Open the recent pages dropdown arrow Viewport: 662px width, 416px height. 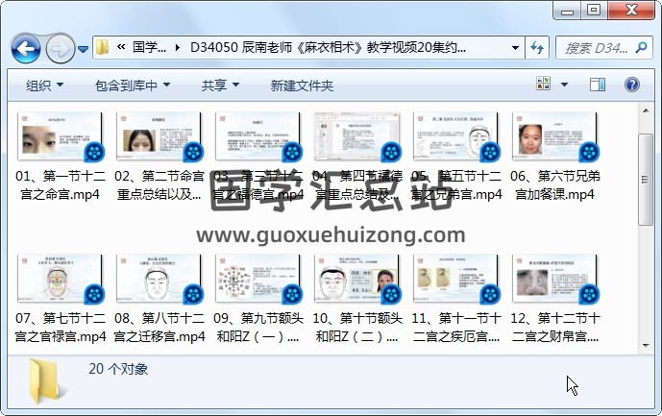[x=83, y=47]
